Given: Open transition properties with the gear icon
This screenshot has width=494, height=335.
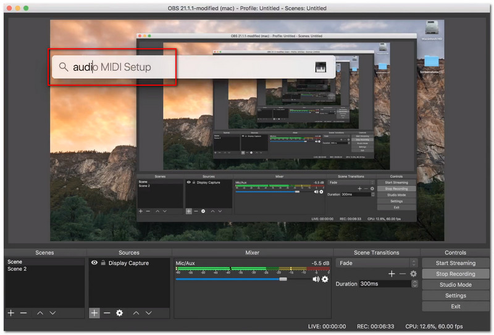Looking at the screenshot, I should pos(413,273).
